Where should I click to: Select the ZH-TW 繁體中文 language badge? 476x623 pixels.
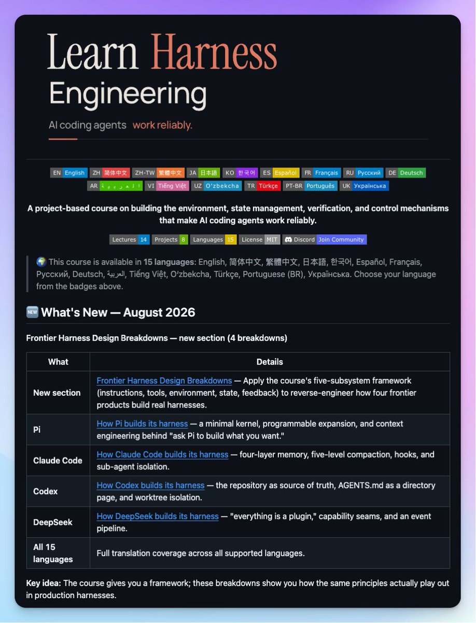click(x=158, y=173)
